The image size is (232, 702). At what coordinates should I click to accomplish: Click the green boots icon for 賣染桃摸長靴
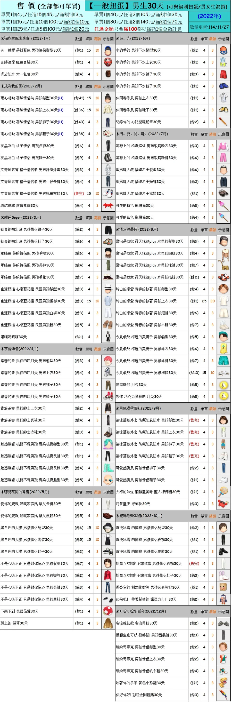pyautogui.click(x=108, y=468)
